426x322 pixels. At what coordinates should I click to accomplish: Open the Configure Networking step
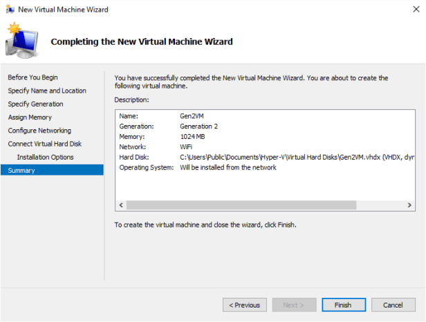(x=39, y=131)
